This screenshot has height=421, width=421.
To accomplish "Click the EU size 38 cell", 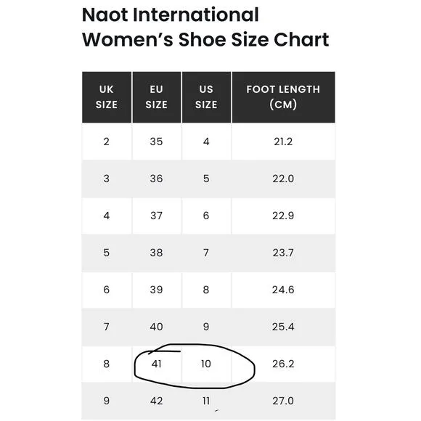I will [157, 253].
